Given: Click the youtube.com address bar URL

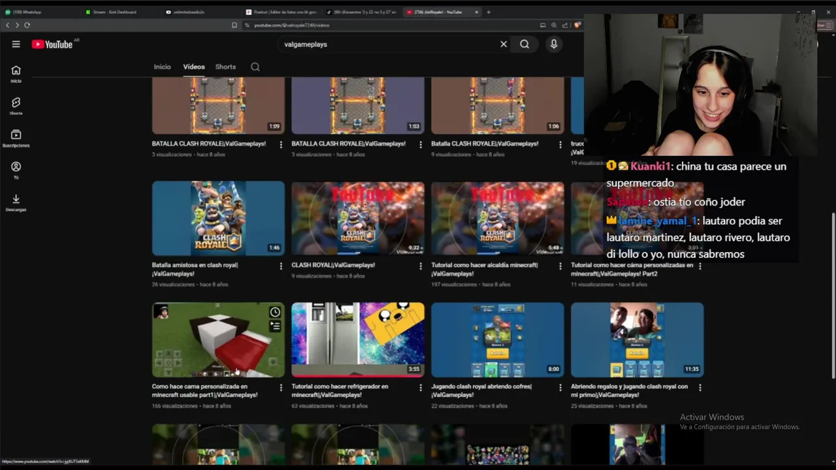Looking at the screenshot, I should pos(291,25).
